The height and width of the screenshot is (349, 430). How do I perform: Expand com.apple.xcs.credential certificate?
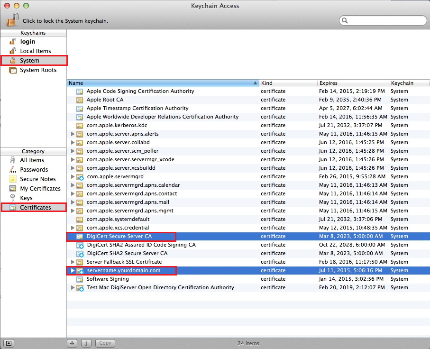click(x=73, y=228)
